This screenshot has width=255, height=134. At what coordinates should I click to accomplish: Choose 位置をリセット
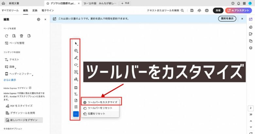[x=100, y=114]
